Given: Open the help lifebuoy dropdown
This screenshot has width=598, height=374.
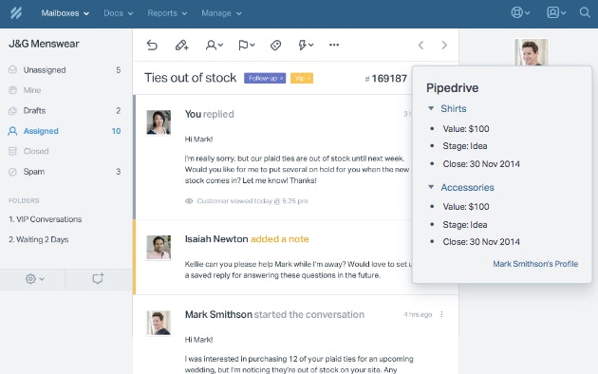Looking at the screenshot, I should [520, 12].
